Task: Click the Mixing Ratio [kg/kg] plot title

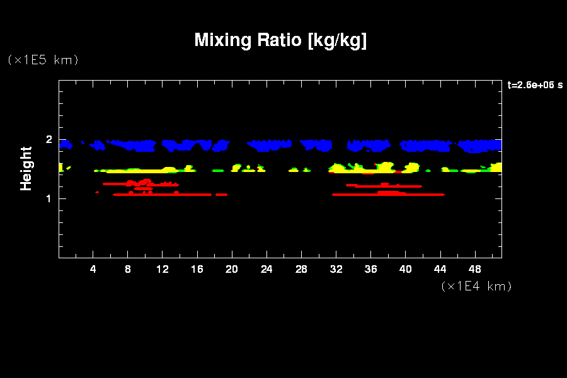Action: click(280, 40)
